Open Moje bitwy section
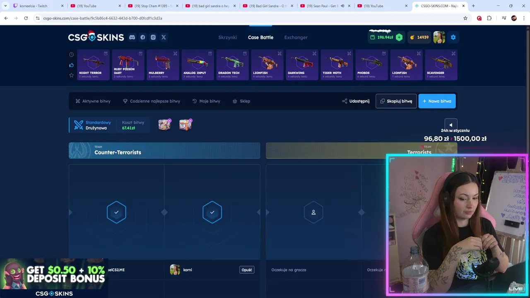 coord(206,101)
